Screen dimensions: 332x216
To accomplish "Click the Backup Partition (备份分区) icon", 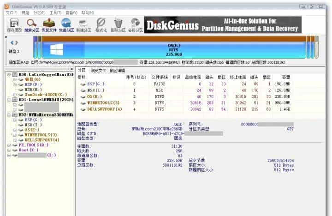I will click(136, 25).
